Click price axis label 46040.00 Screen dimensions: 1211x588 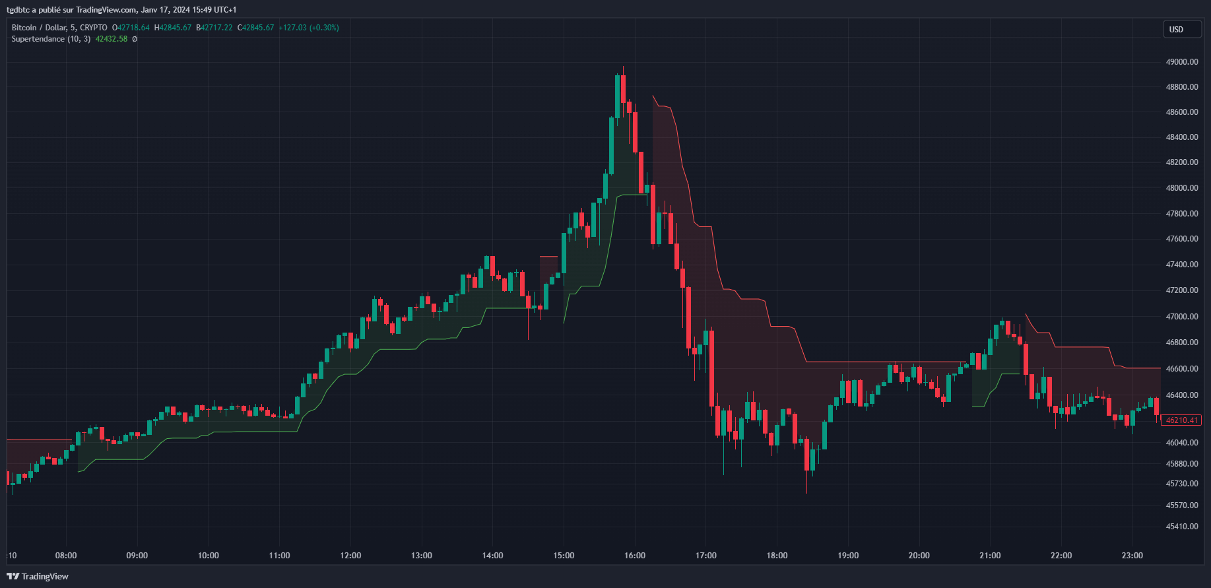pos(1182,443)
